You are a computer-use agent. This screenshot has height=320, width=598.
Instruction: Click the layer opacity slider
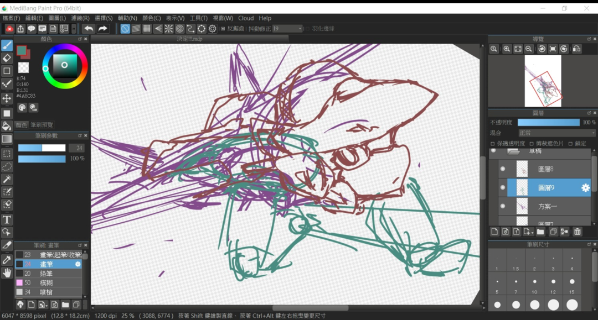pyautogui.click(x=548, y=122)
